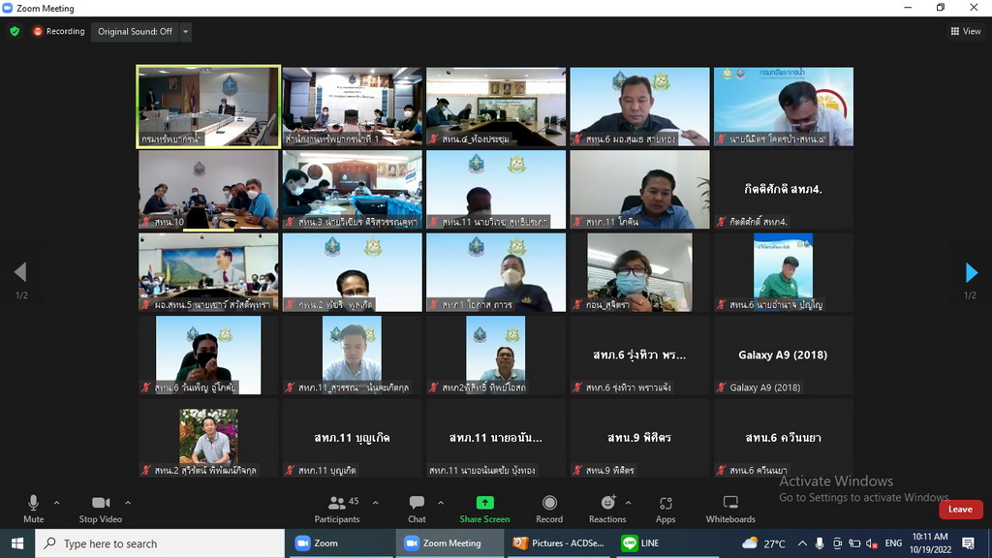Image resolution: width=992 pixels, height=558 pixels.
Task: Open the Chat panel
Action: click(417, 509)
